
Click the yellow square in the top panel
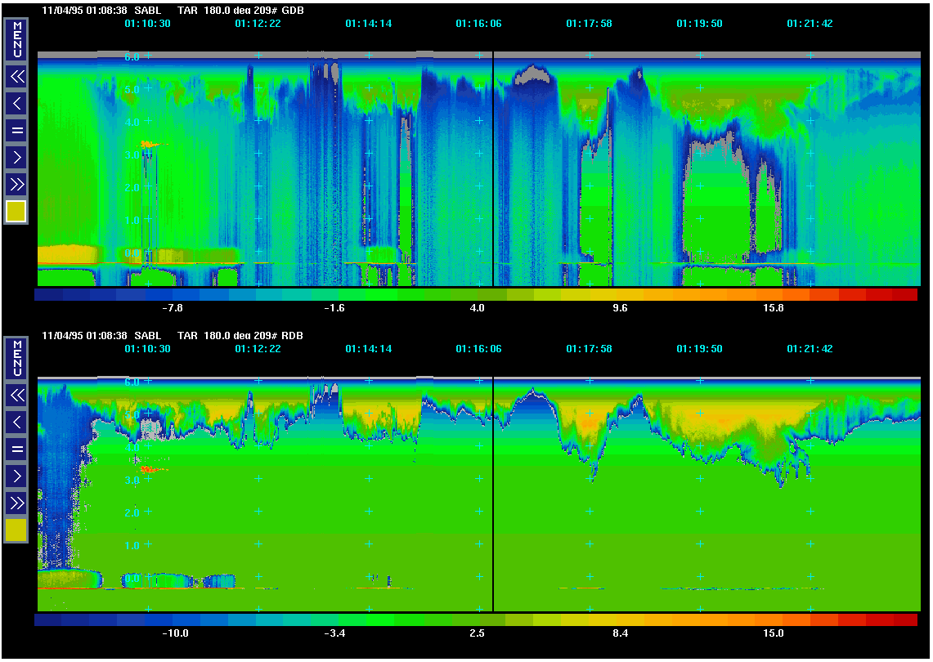click(16, 212)
